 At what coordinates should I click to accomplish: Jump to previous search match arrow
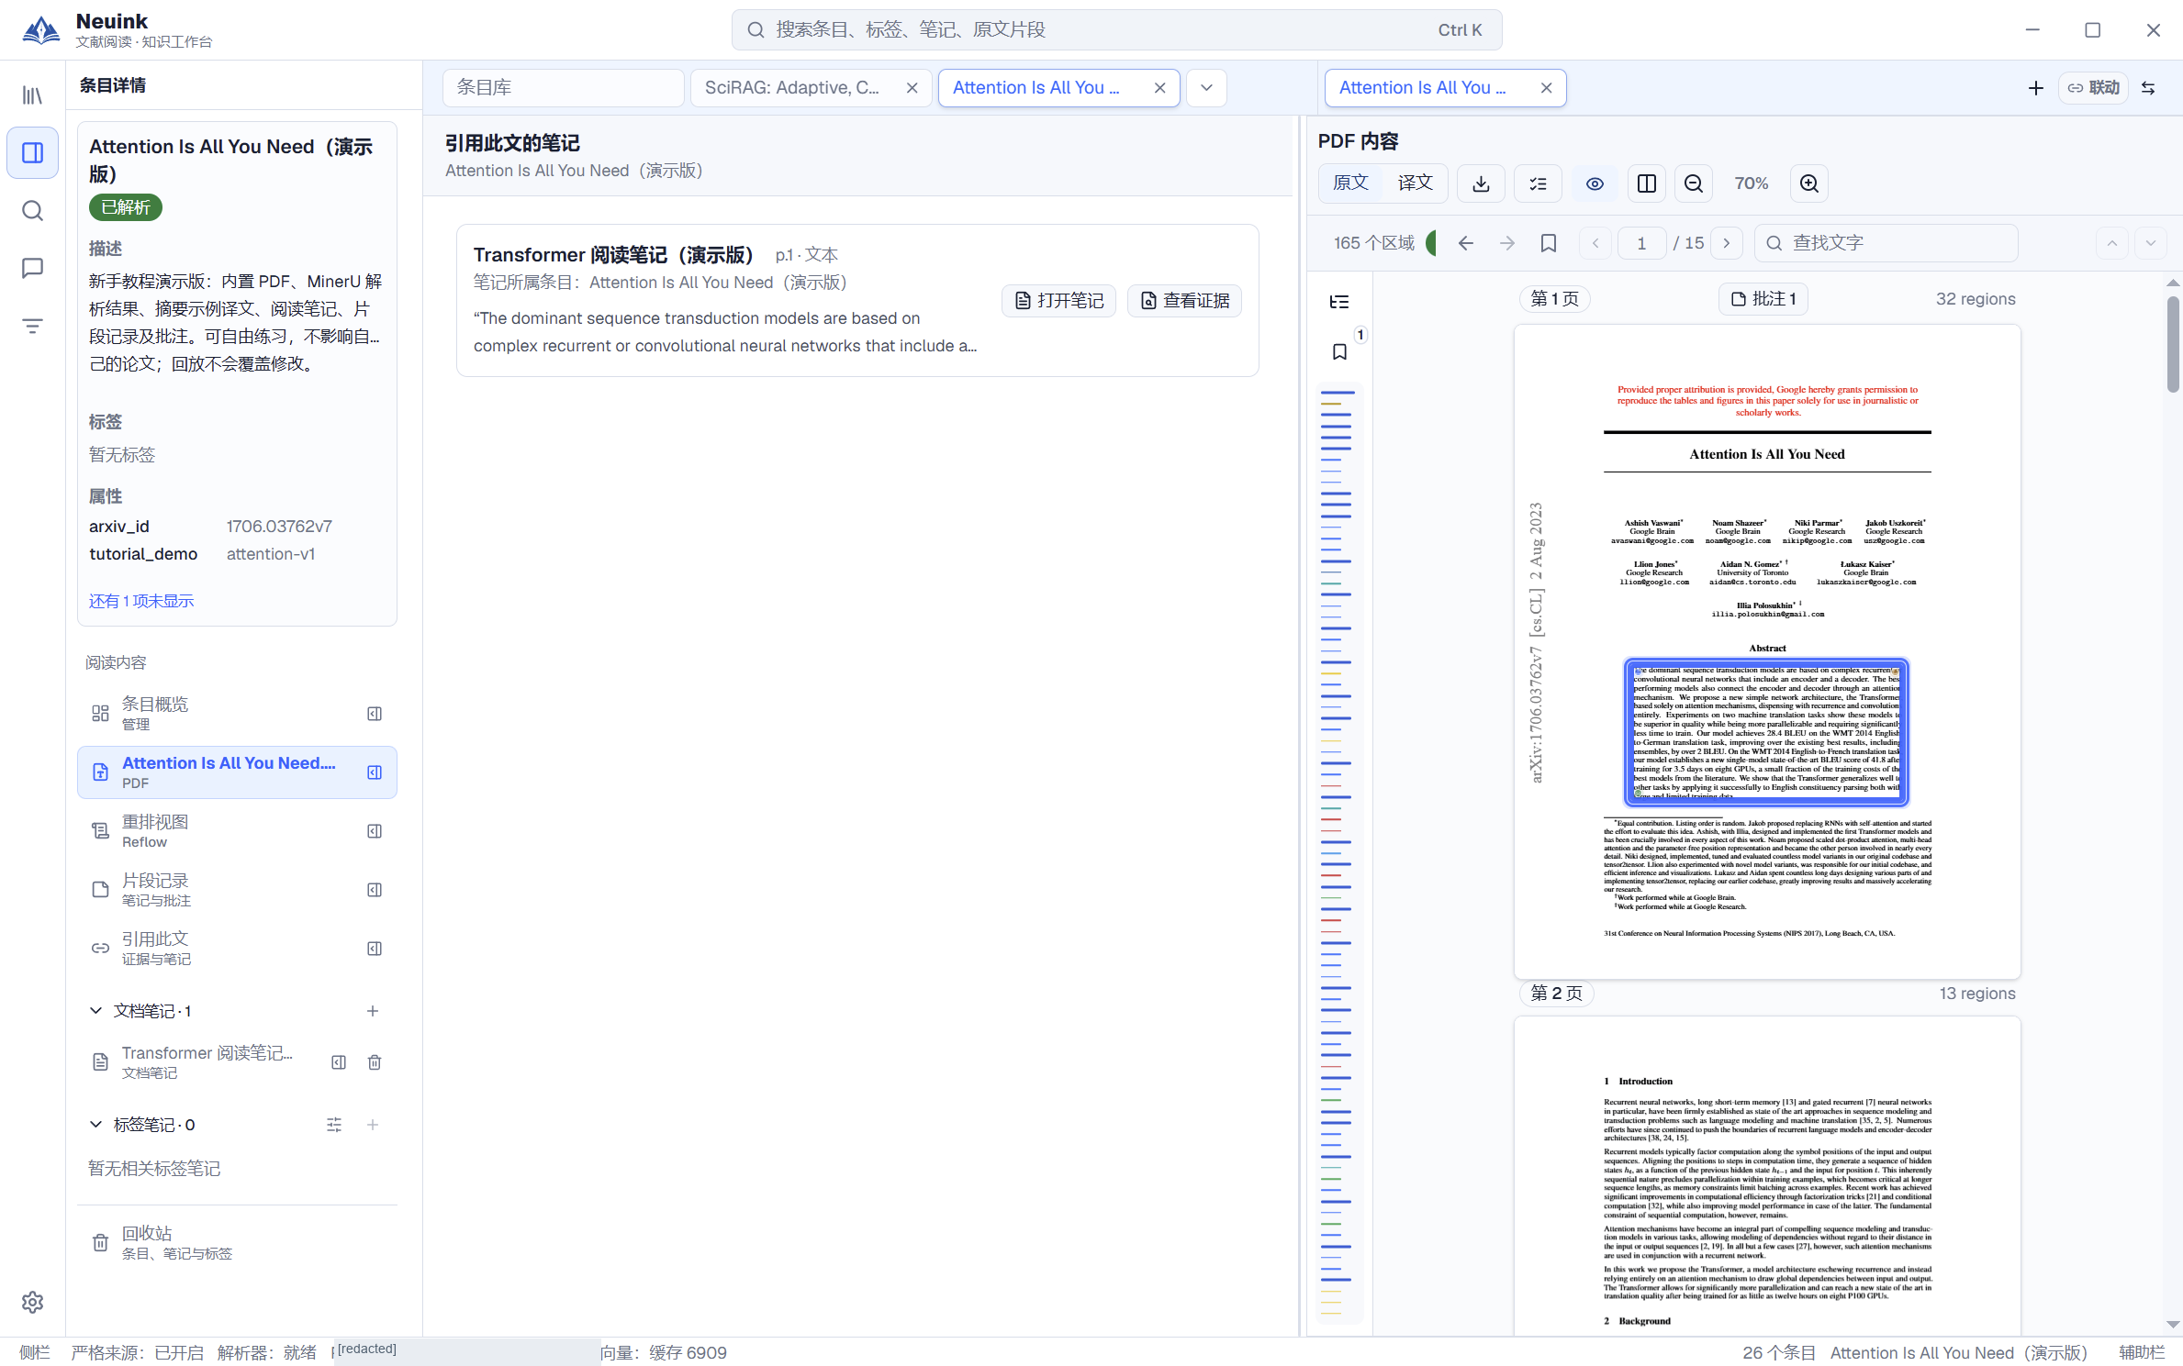[2112, 243]
